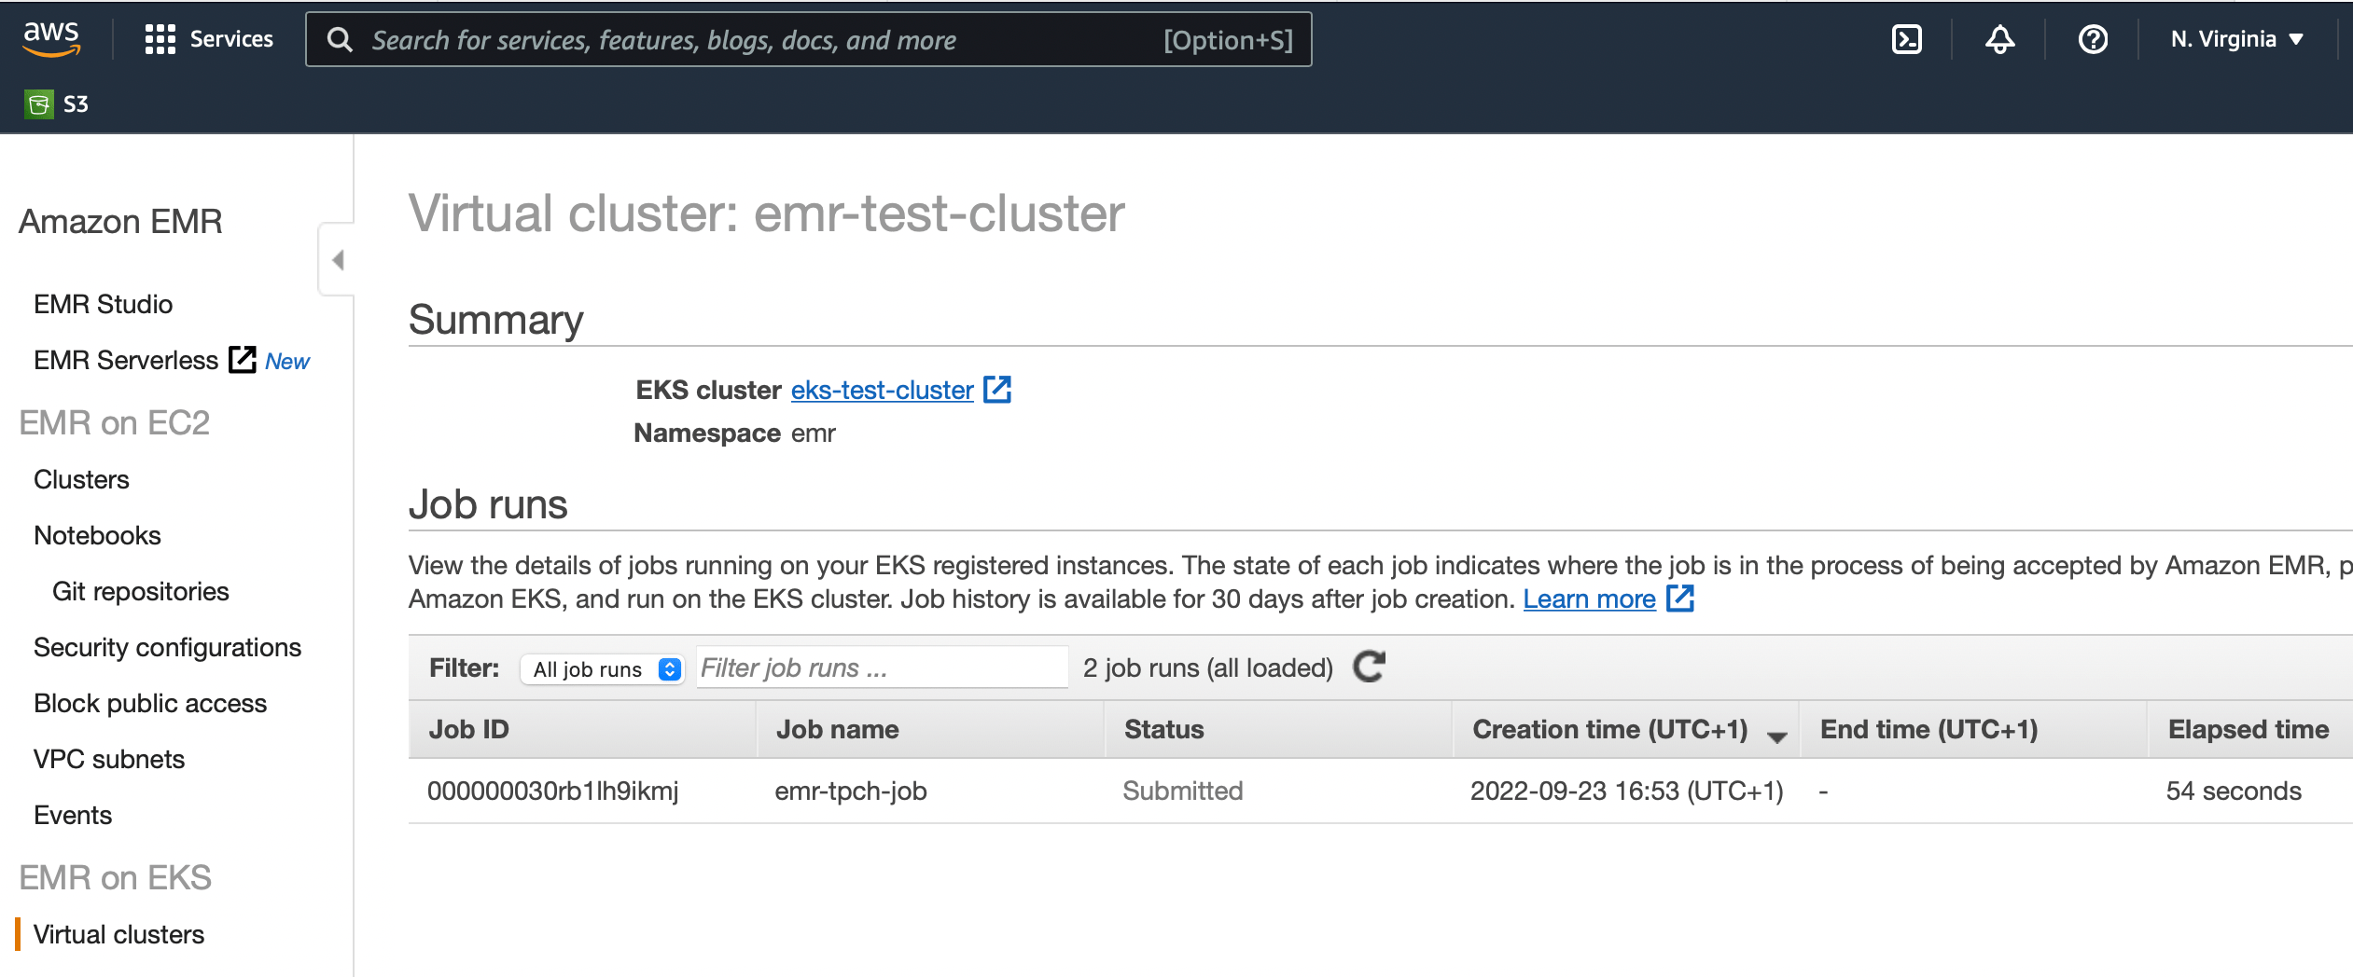
Task: Click the 54 seconds elapsed cell
Action: (2234, 791)
